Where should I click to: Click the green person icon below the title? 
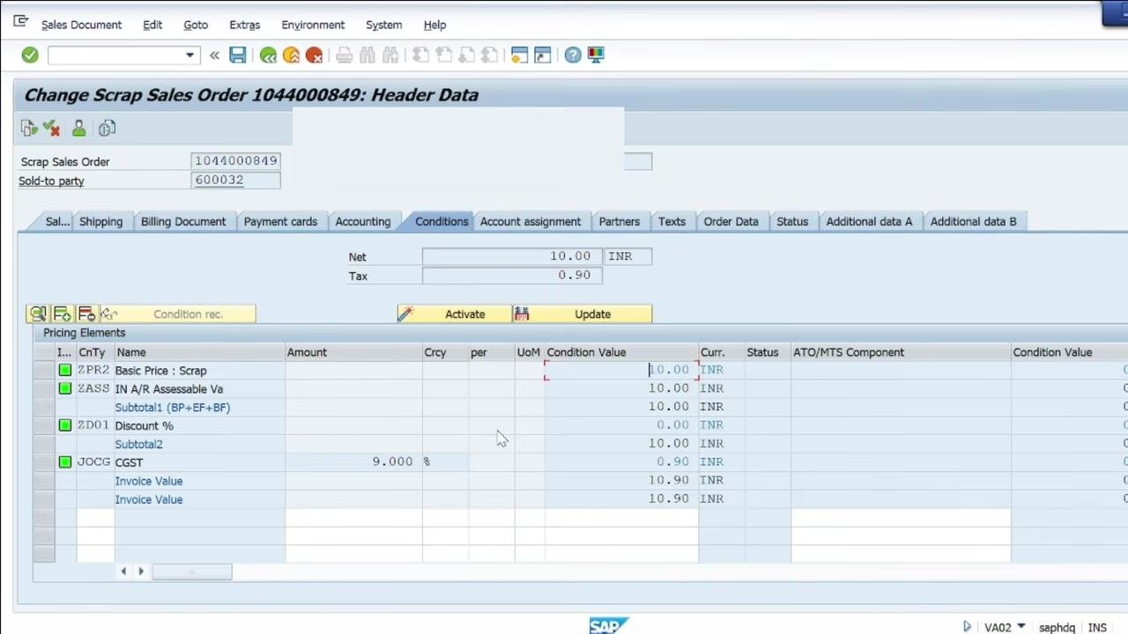(78, 129)
